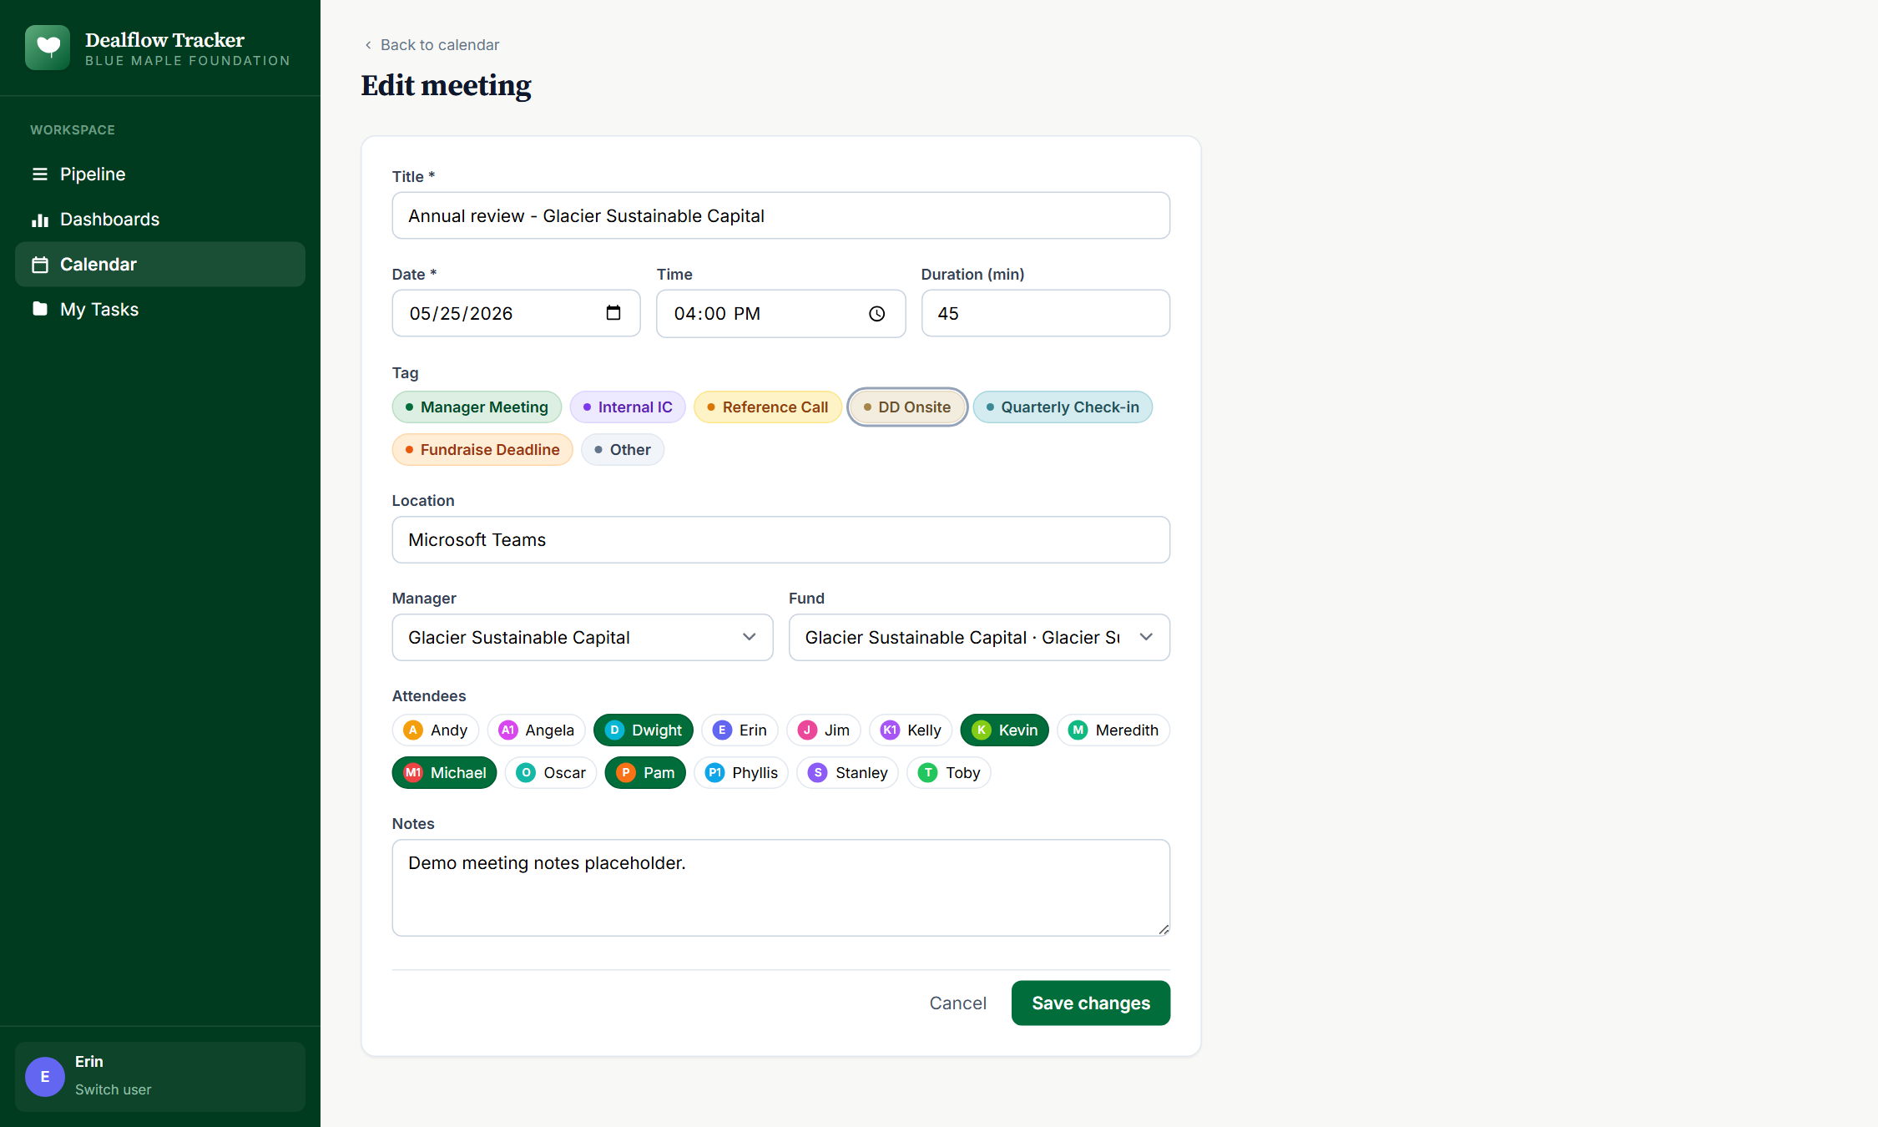Screen dimensions: 1878x1127
Task: Add Stanley as attendee
Action: click(x=848, y=773)
